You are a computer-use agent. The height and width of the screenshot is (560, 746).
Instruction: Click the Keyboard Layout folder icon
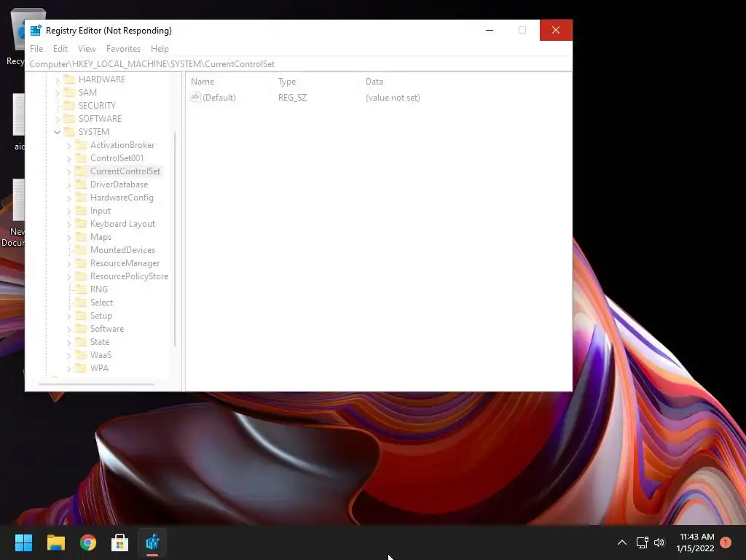(x=82, y=223)
